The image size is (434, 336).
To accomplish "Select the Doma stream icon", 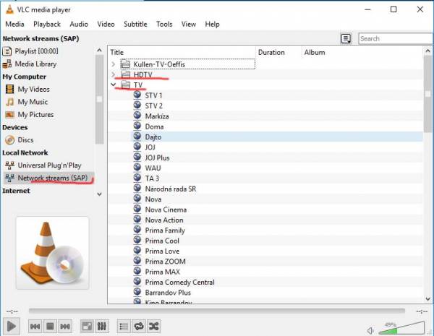I will 137,126.
